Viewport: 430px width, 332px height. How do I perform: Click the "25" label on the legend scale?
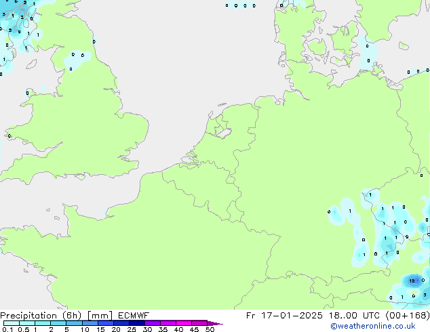point(132,329)
